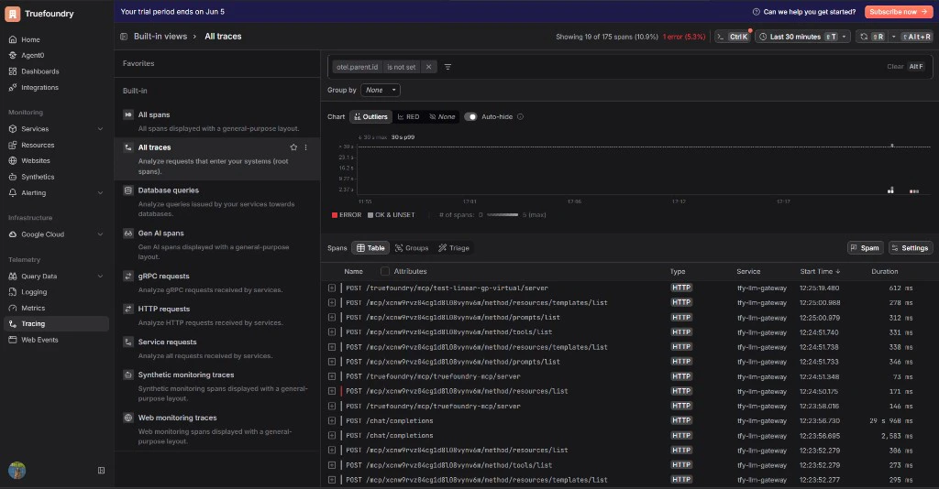Image resolution: width=939 pixels, height=489 pixels.
Task: Select the RED chart mode
Action: pos(408,116)
